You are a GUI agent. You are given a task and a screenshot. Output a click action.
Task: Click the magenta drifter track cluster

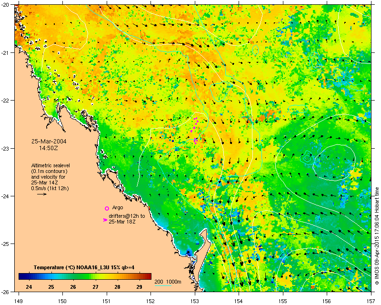[x=195, y=131]
